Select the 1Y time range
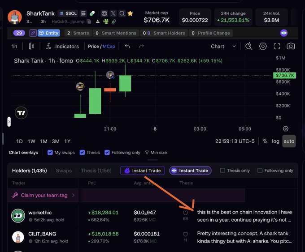This screenshot has height=252, width=305. (67, 141)
